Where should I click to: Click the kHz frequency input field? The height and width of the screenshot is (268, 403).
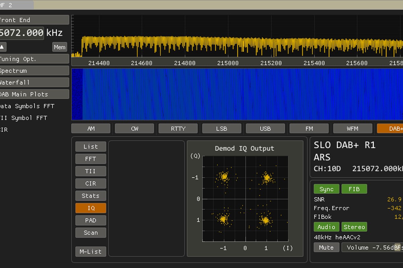pyautogui.click(x=21, y=33)
